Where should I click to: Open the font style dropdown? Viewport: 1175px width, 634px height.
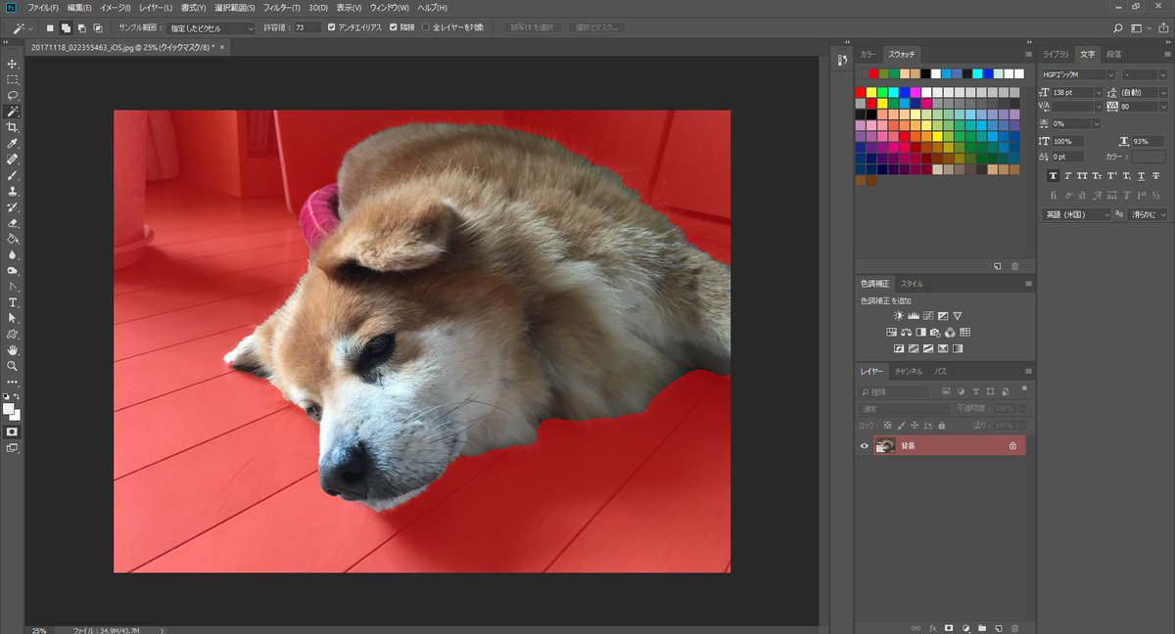click(x=1145, y=74)
